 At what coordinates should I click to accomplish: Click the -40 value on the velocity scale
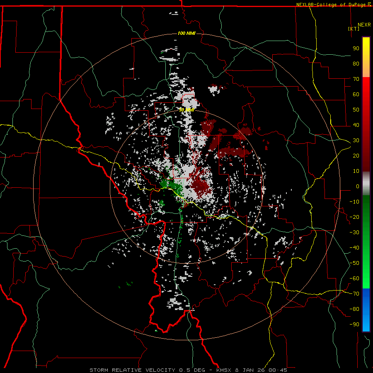354,248
